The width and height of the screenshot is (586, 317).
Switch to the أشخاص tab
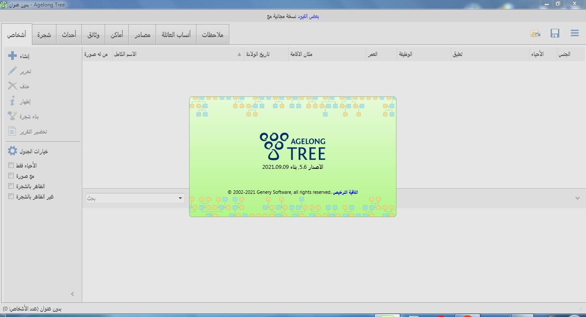[16, 34]
